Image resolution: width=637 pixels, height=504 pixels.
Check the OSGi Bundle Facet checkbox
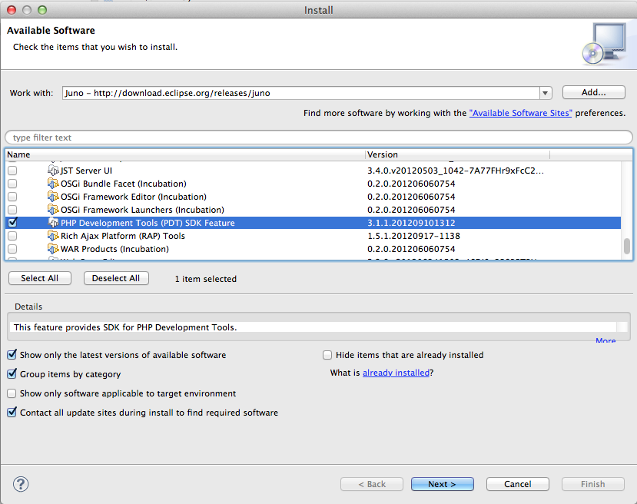point(12,184)
